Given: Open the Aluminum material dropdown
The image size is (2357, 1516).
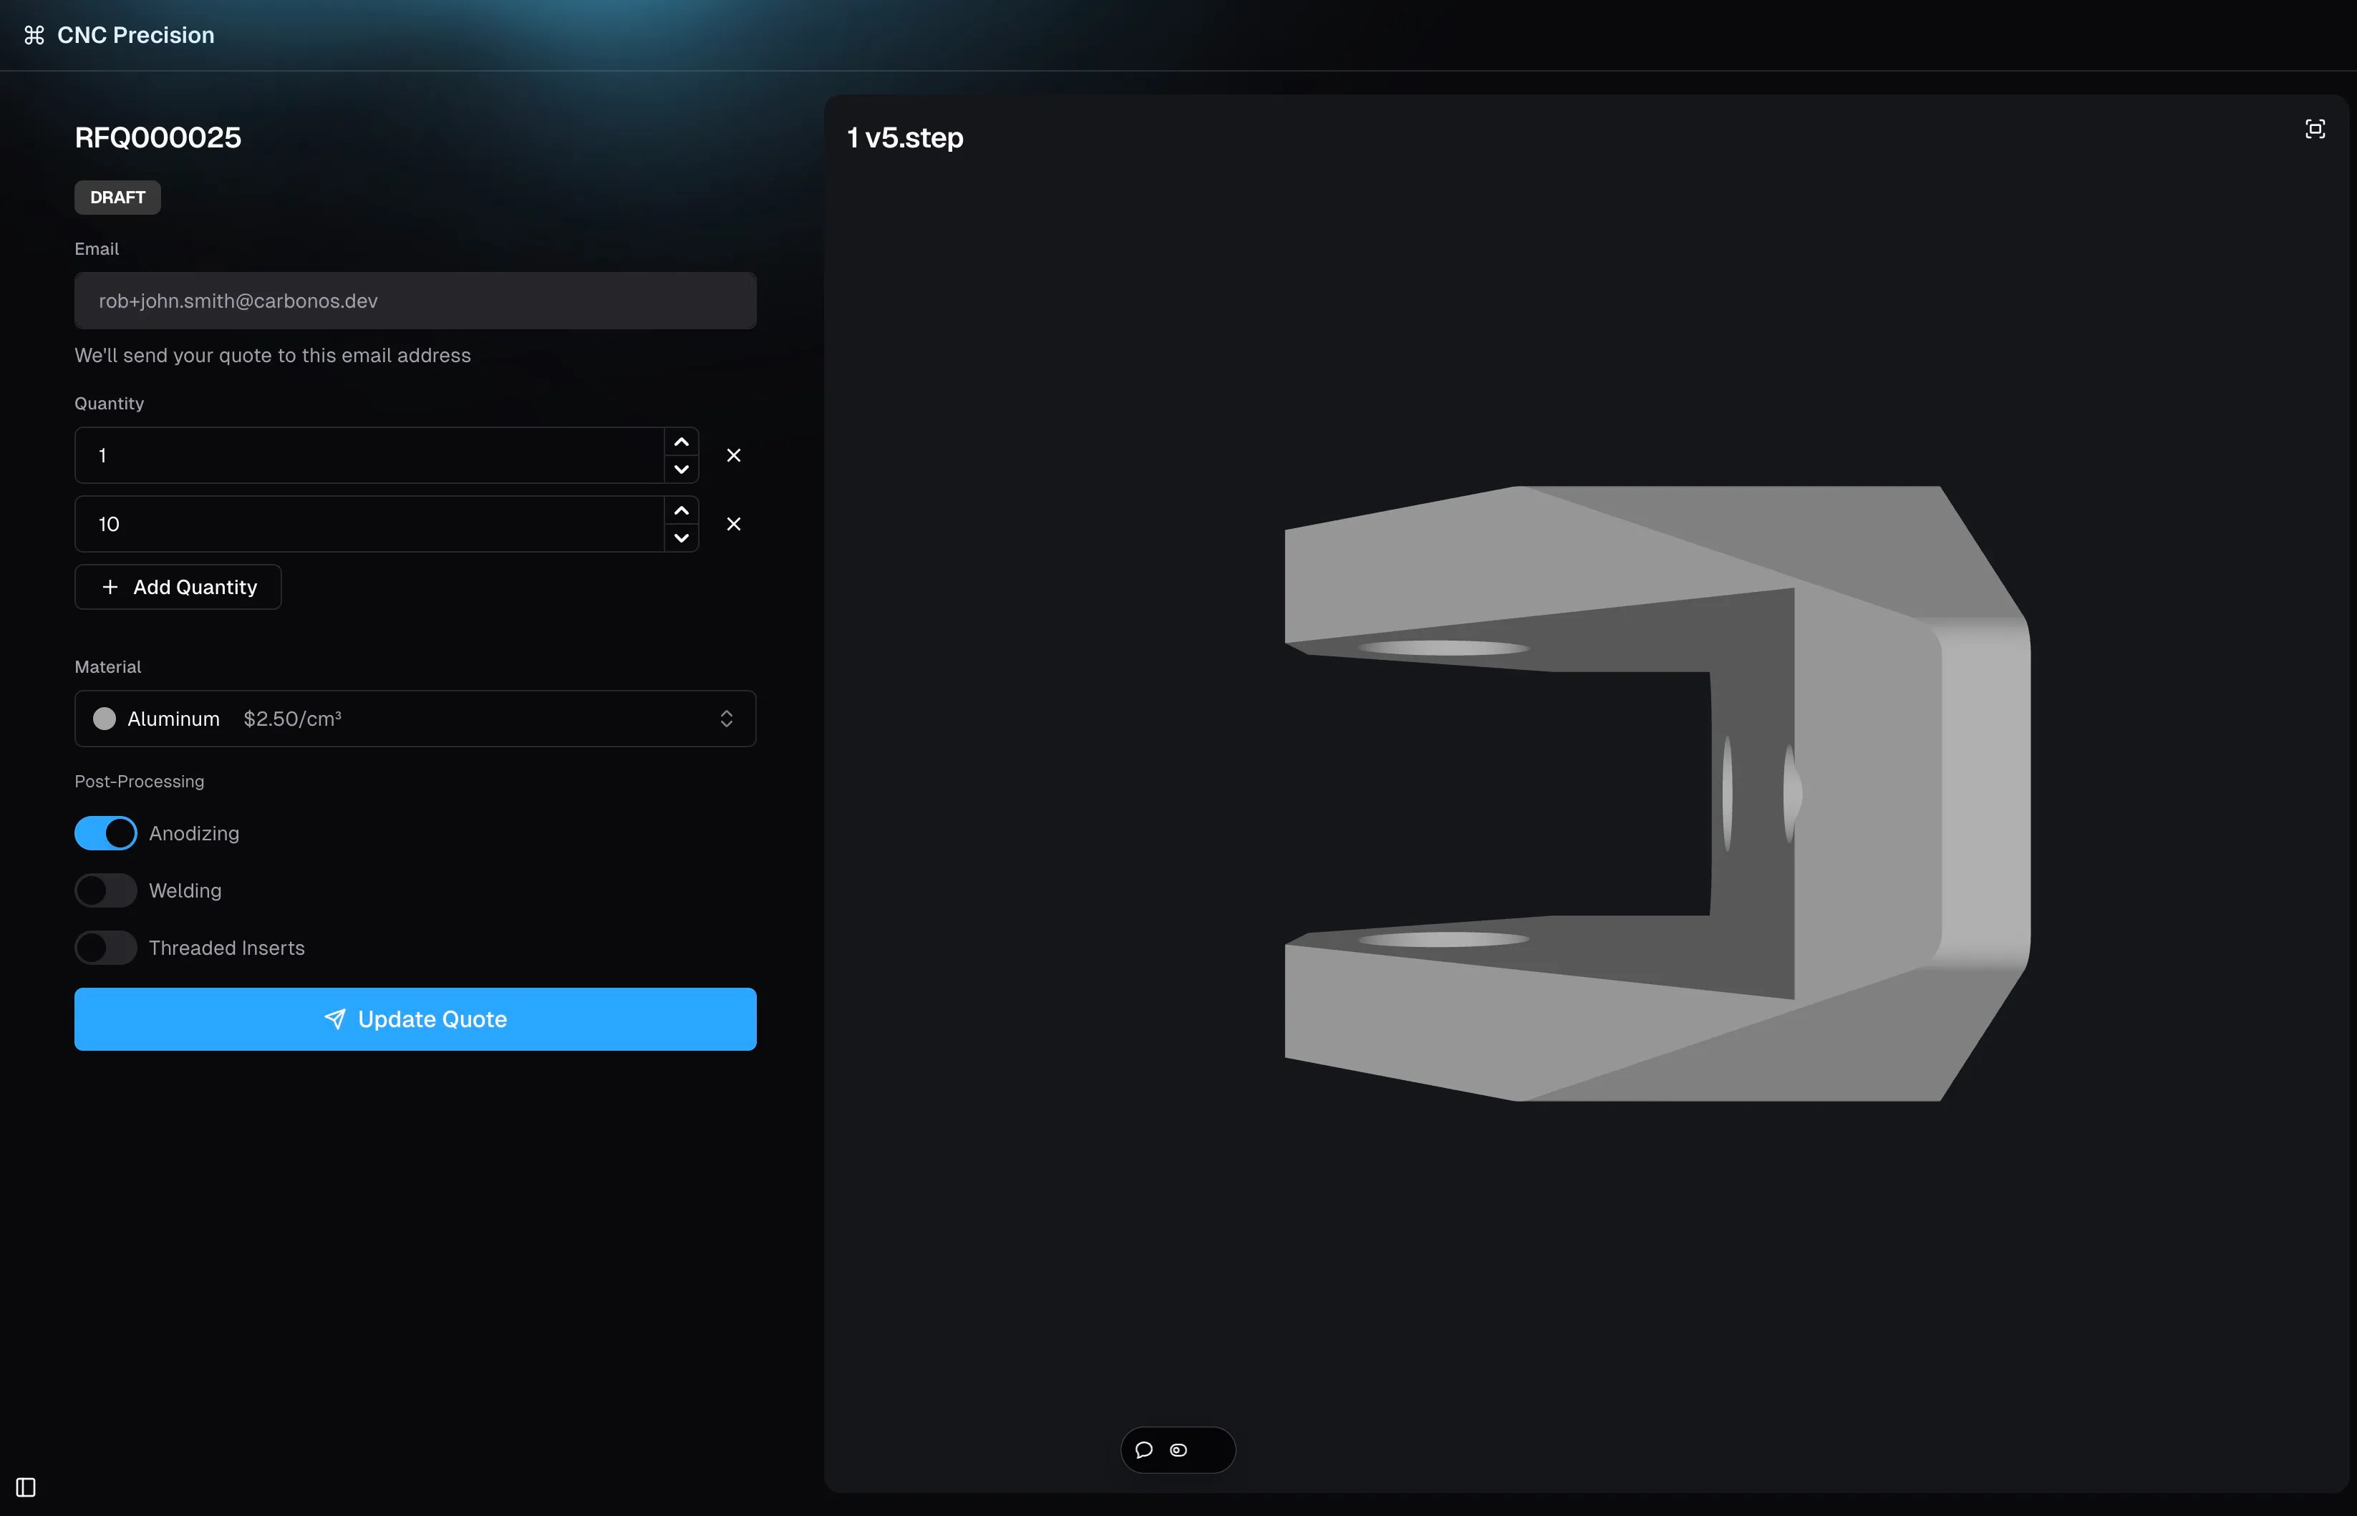Looking at the screenshot, I should [415, 719].
